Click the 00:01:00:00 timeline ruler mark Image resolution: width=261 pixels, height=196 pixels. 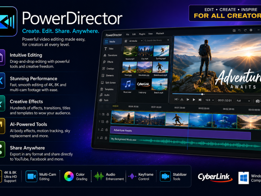156,107
